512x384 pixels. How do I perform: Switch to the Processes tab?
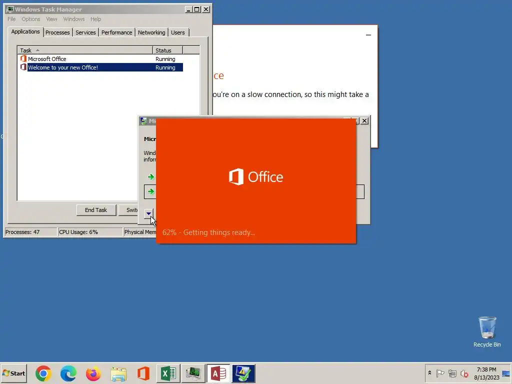coord(57,32)
